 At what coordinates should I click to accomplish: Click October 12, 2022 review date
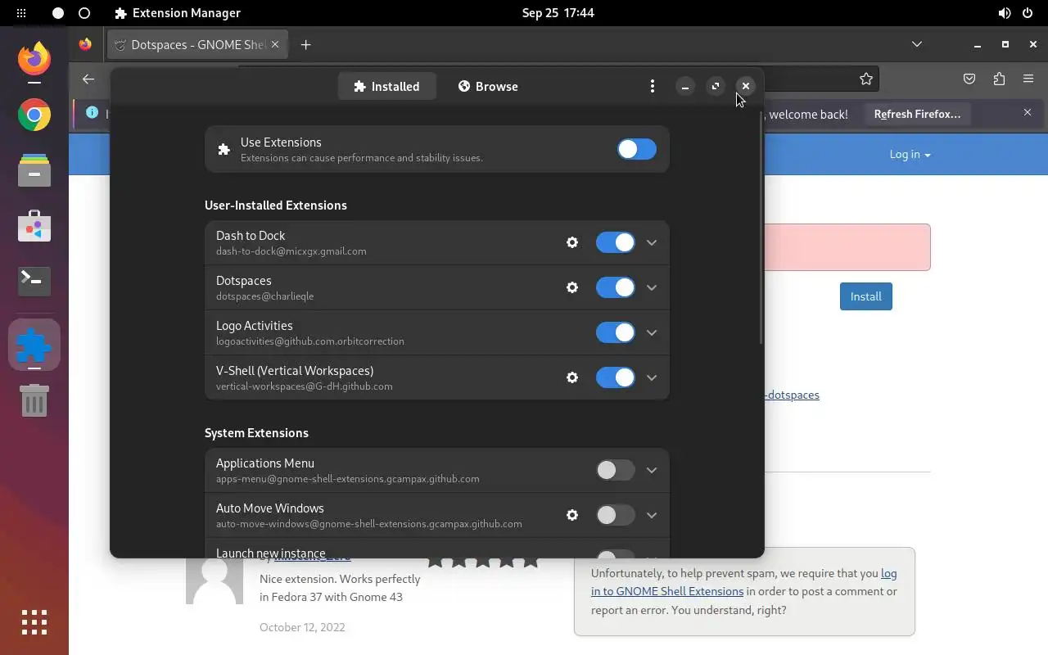302,627
